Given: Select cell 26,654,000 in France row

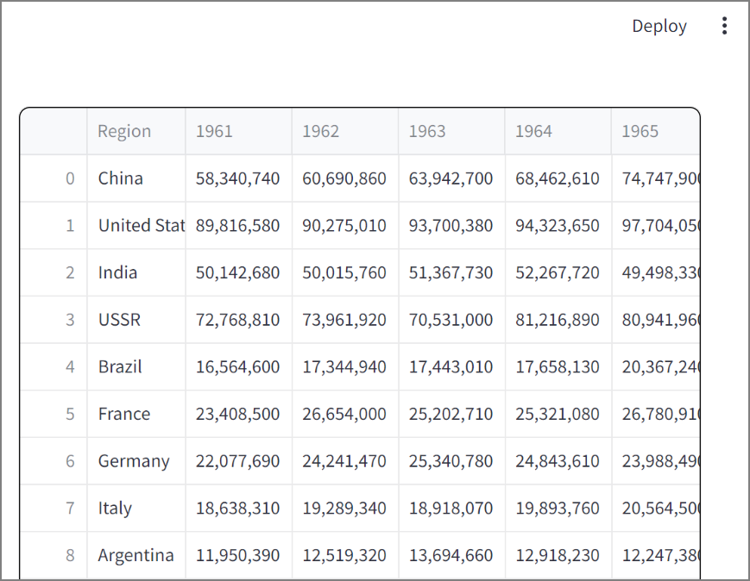Looking at the screenshot, I should click(x=345, y=414).
